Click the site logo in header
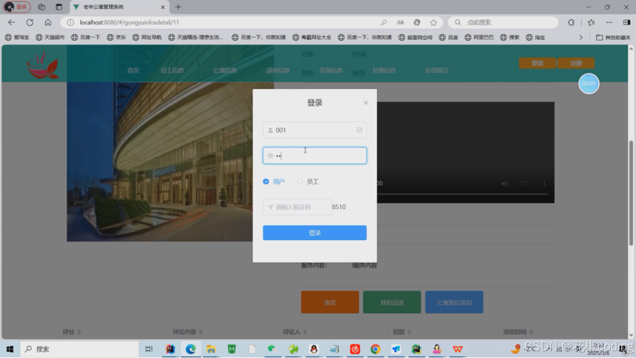Viewport: 636px width, 358px height. pos(43,65)
